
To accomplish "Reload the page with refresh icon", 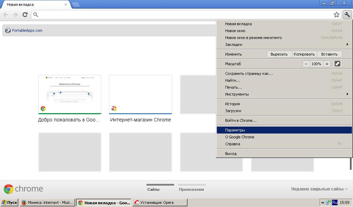I will [x=25, y=14].
